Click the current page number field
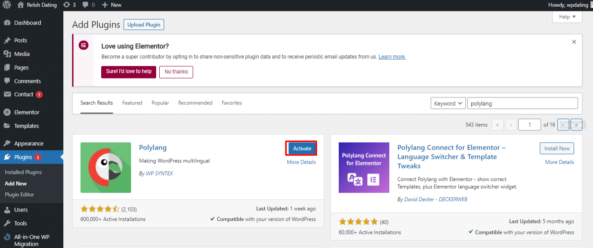This screenshot has width=593, height=248. [530, 125]
